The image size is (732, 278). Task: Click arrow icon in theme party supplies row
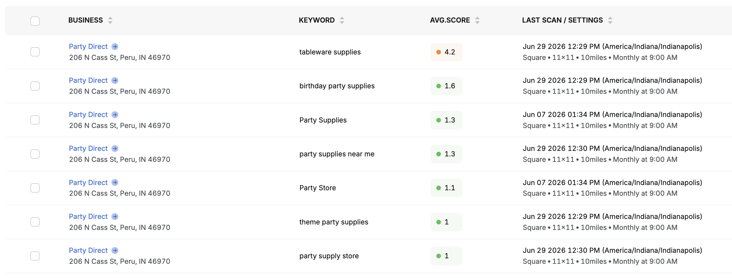pyautogui.click(x=115, y=217)
